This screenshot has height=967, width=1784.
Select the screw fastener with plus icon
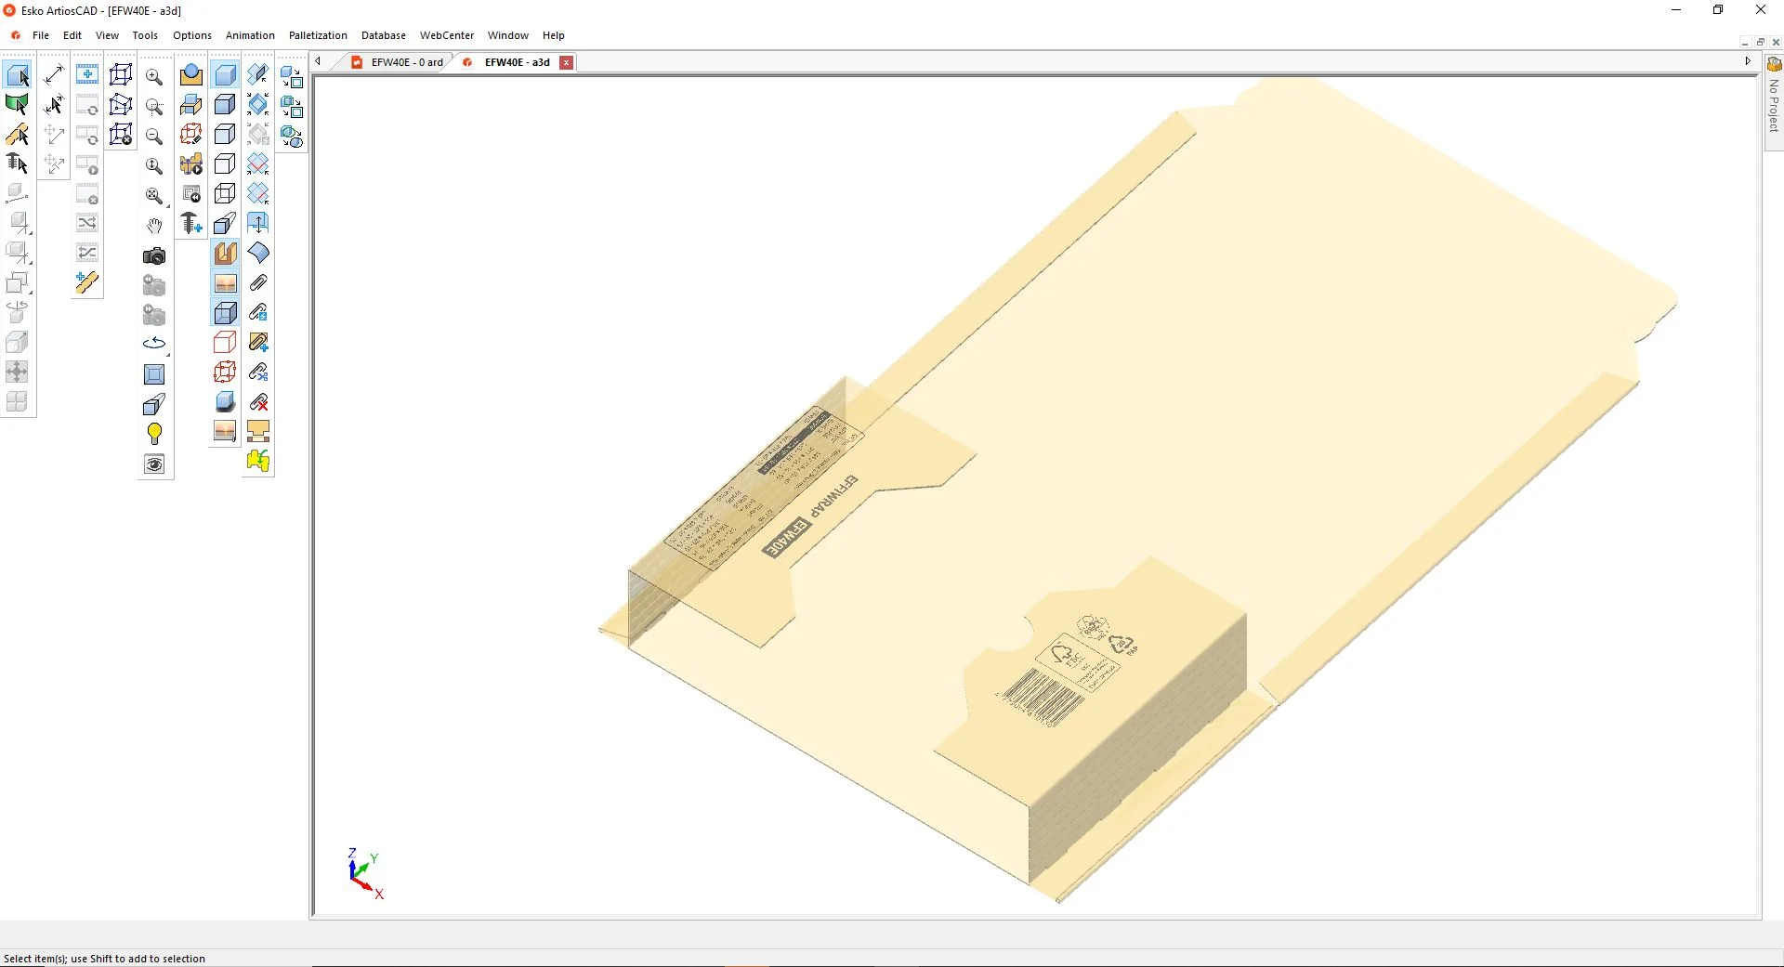[191, 224]
